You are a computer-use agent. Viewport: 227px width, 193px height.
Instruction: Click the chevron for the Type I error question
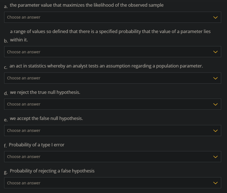(x=215, y=157)
